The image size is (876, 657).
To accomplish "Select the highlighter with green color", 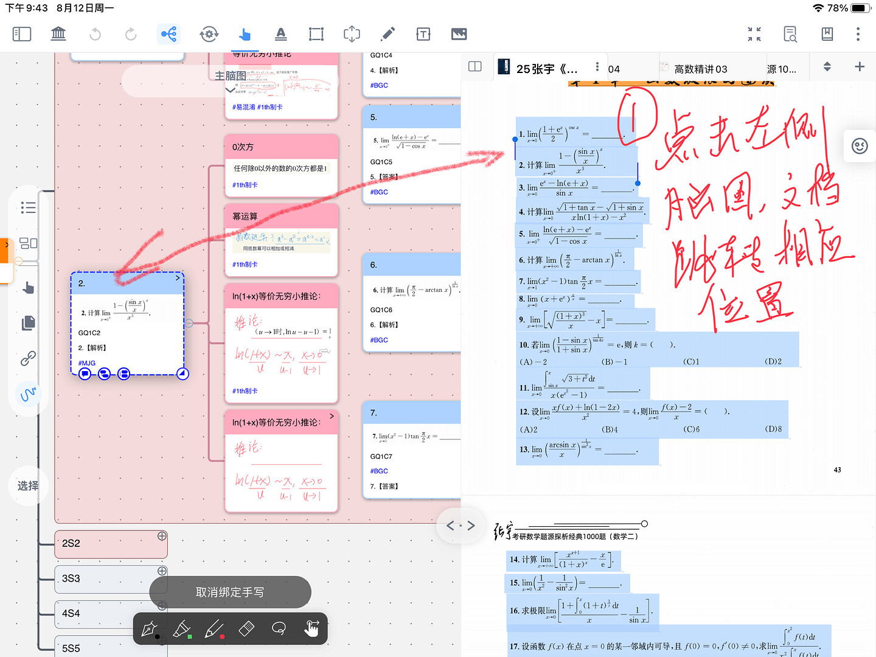I will [x=182, y=629].
